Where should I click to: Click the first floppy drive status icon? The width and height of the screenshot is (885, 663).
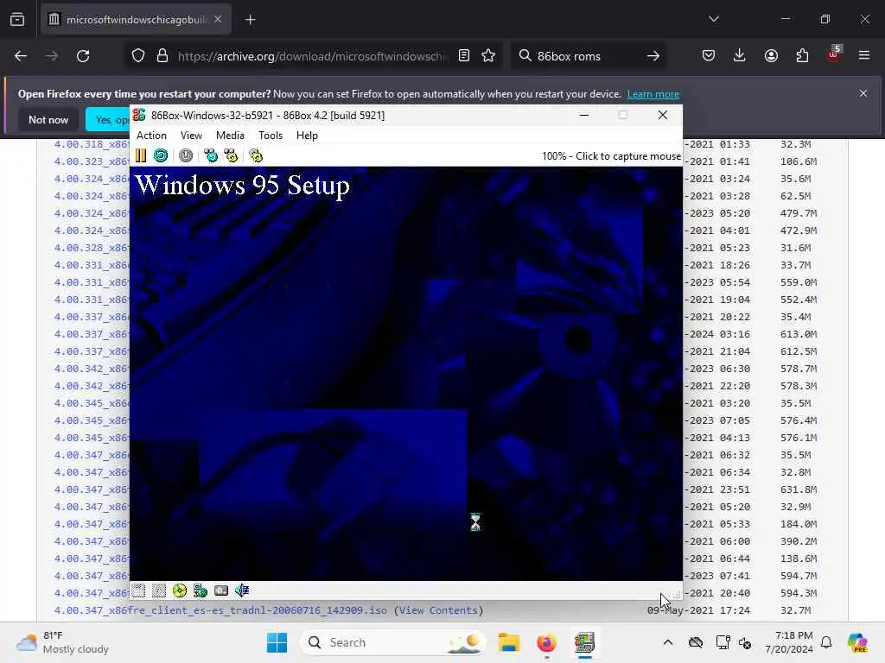coord(139,590)
